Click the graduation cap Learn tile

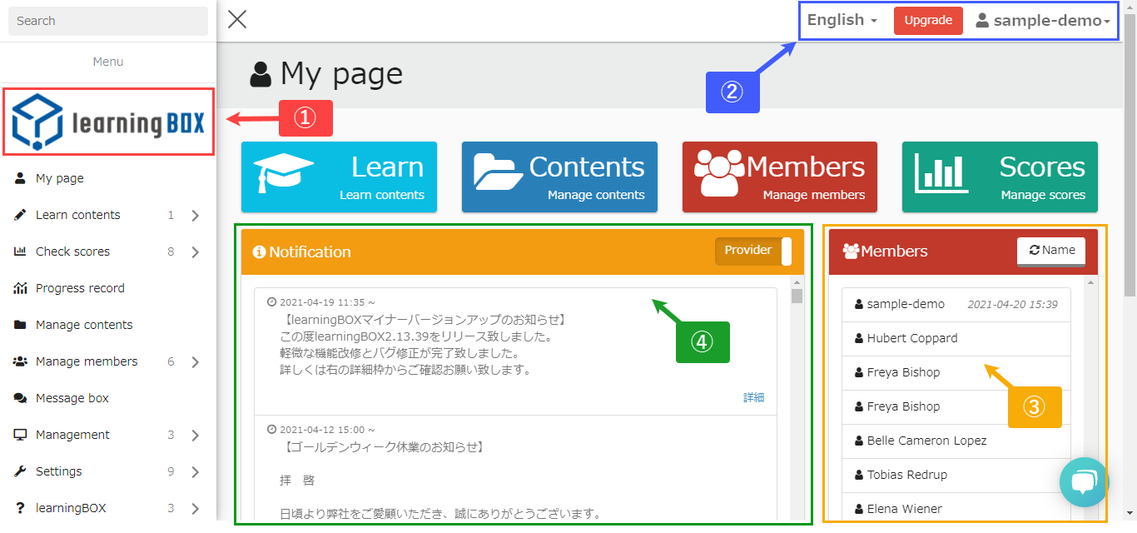(339, 177)
